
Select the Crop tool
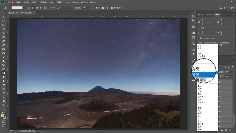(x=4, y=33)
